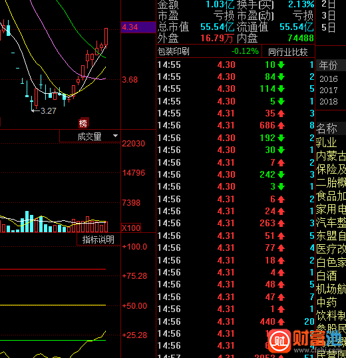
Task: Open 同行业比较 comparison link
Action: pos(288,52)
